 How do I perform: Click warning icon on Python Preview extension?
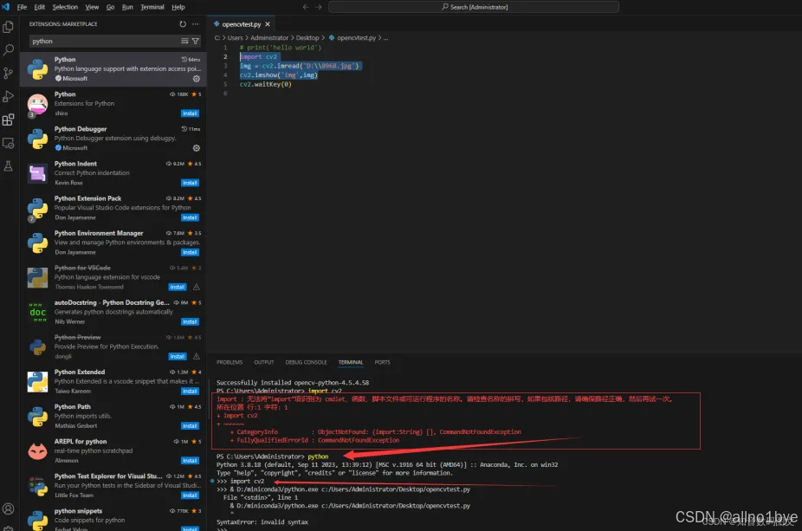[197, 357]
